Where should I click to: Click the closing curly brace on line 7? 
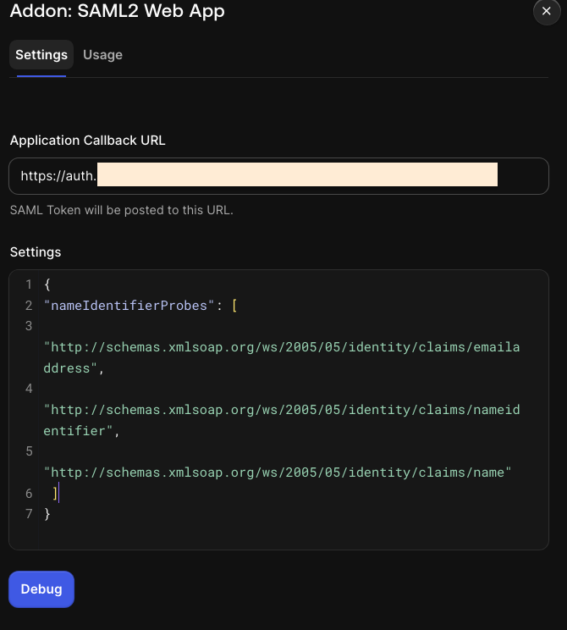pos(47,514)
